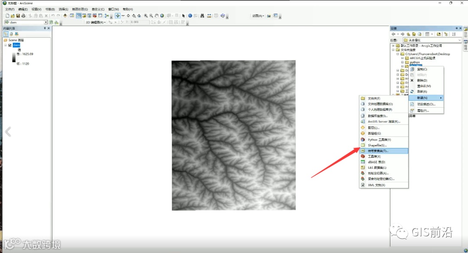Open the 窗口(W) menu
Viewport: 468px width, 253px height.
[114, 9]
